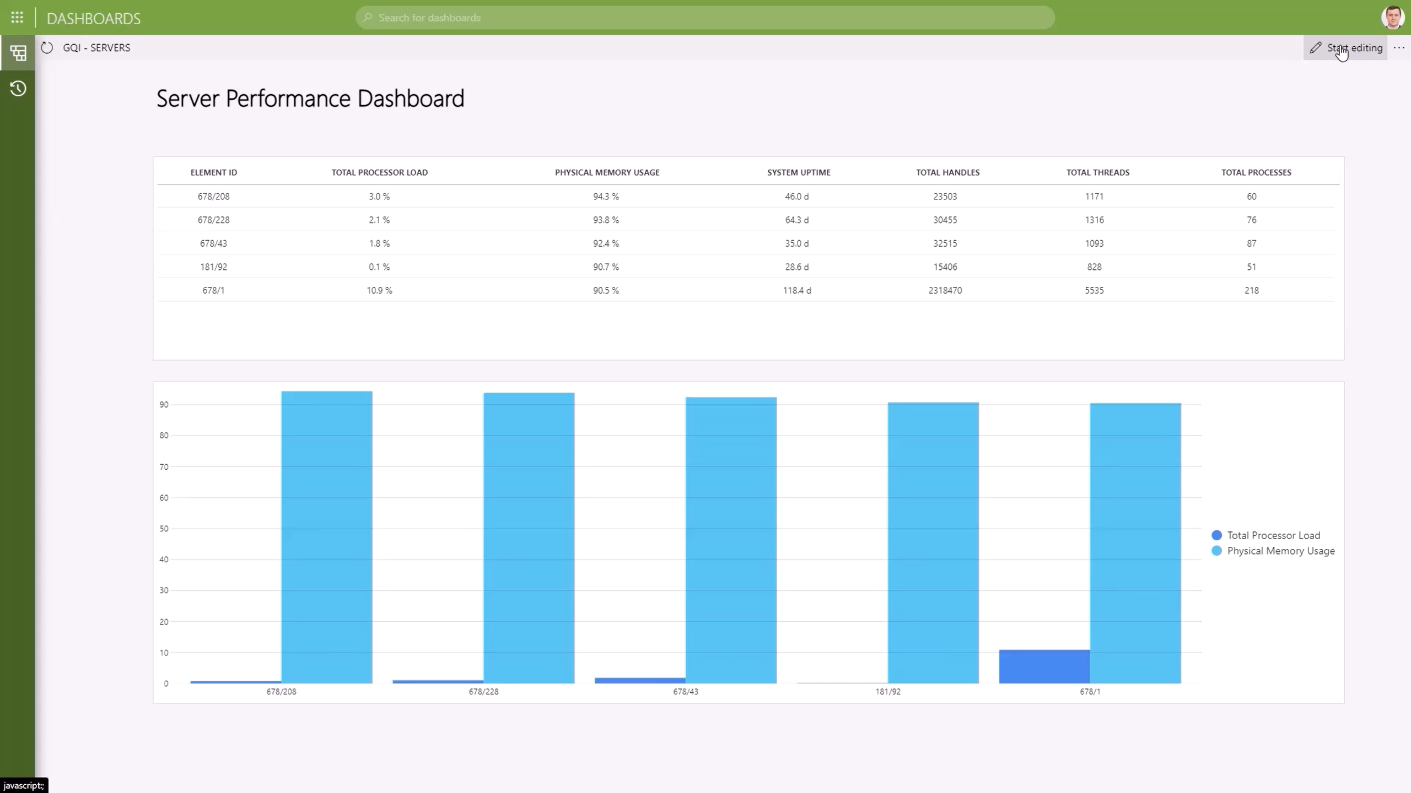Click the dashboard tree sidebar icon
The width and height of the screenshot is (1411, 793).
coord(18,53)
